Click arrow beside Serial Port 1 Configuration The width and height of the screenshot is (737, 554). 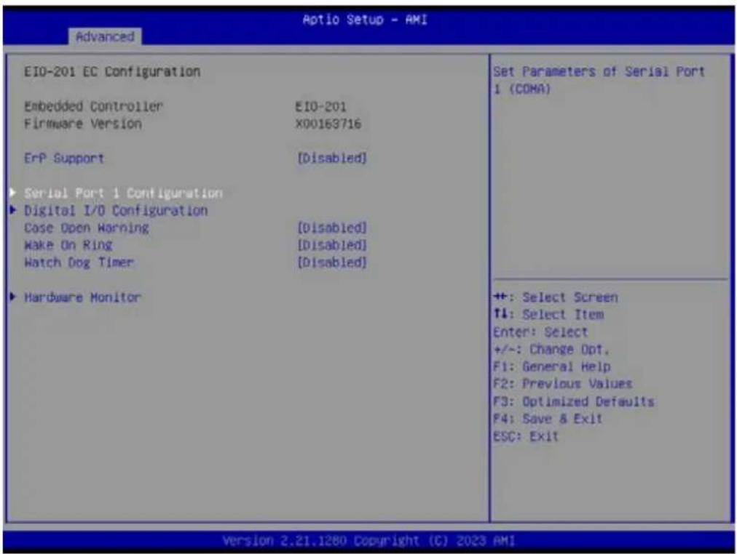coord(13,193)
